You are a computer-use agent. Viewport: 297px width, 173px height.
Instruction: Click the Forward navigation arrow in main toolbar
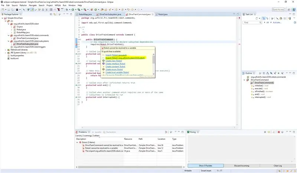pyautogui.click(x=139, y=10)
